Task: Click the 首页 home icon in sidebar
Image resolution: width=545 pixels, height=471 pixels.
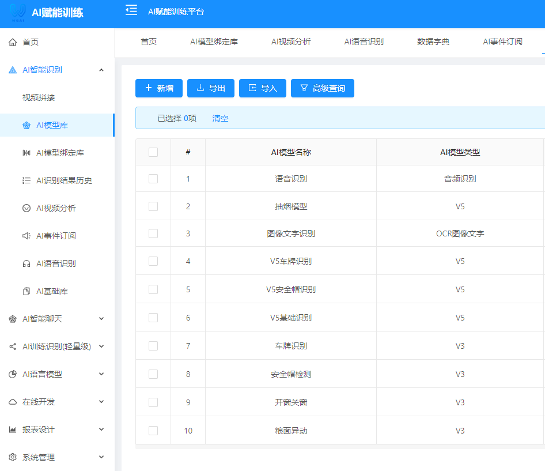Action: click(13, 42)
